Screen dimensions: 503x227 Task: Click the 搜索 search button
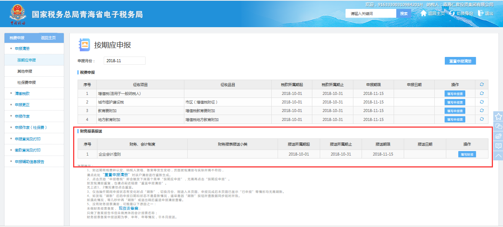click(404, 13)
